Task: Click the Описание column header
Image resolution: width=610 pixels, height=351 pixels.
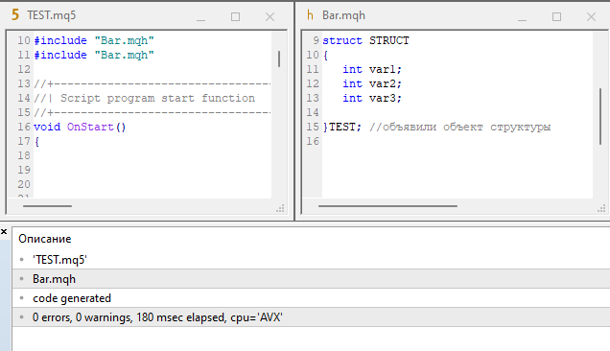Action: click(45, 239)
